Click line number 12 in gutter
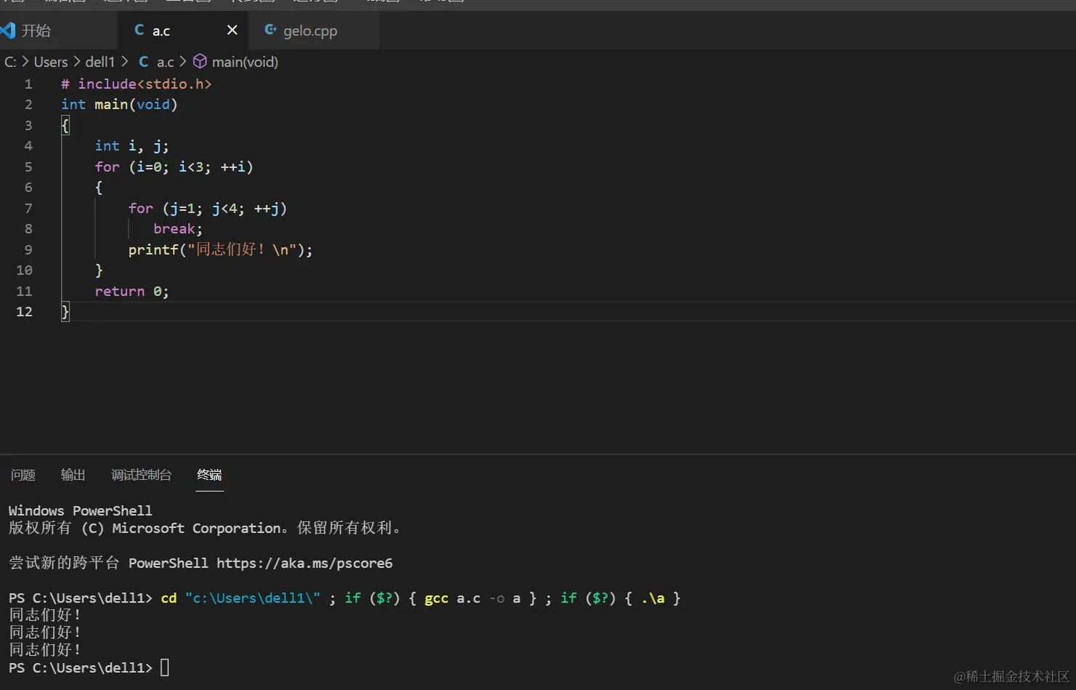This screenshot has width=1076, height=690. [25, 311]
